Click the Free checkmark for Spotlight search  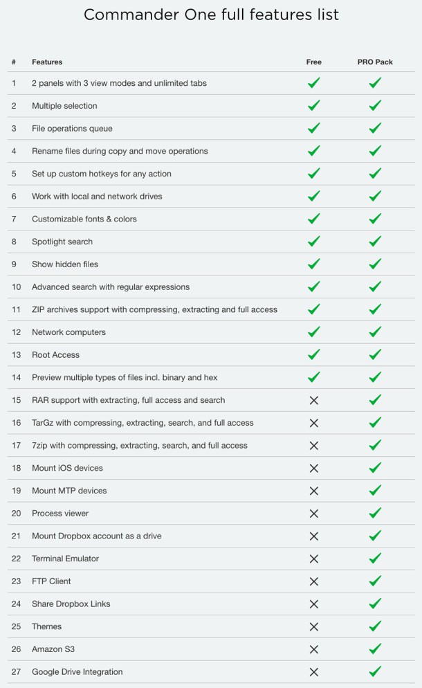(x=313, y=242)
